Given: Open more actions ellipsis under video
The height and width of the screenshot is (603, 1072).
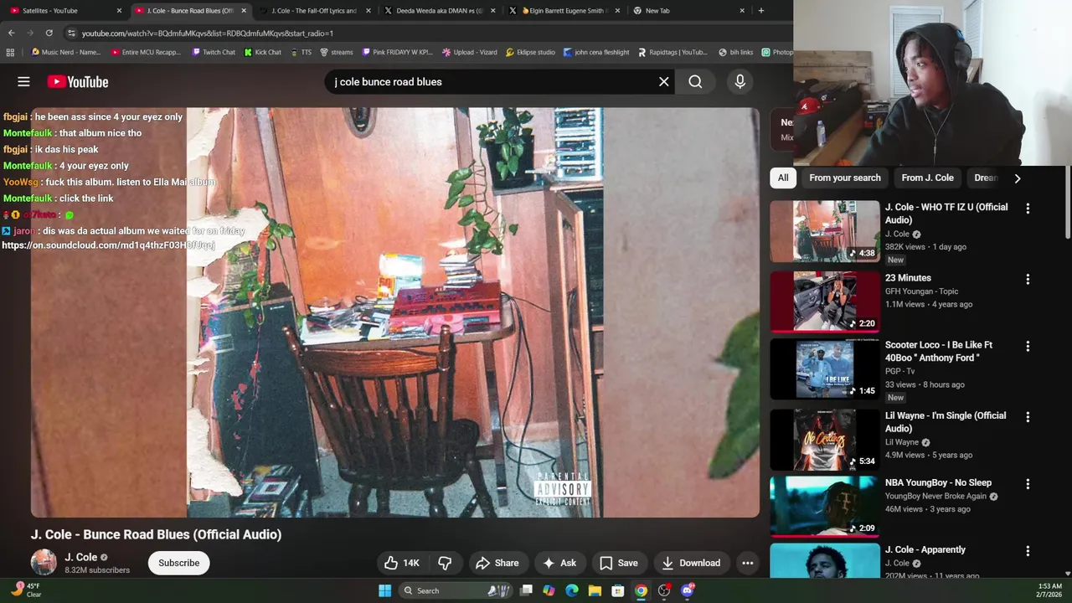Looking at the screenshot, I should click(x=748, y=563).
